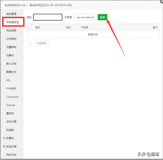Image resolution: width=163 pixels, height=160 pixels.
Task: Click the diamond icon beside 防篡改
Action: click(x=4, y=138)
